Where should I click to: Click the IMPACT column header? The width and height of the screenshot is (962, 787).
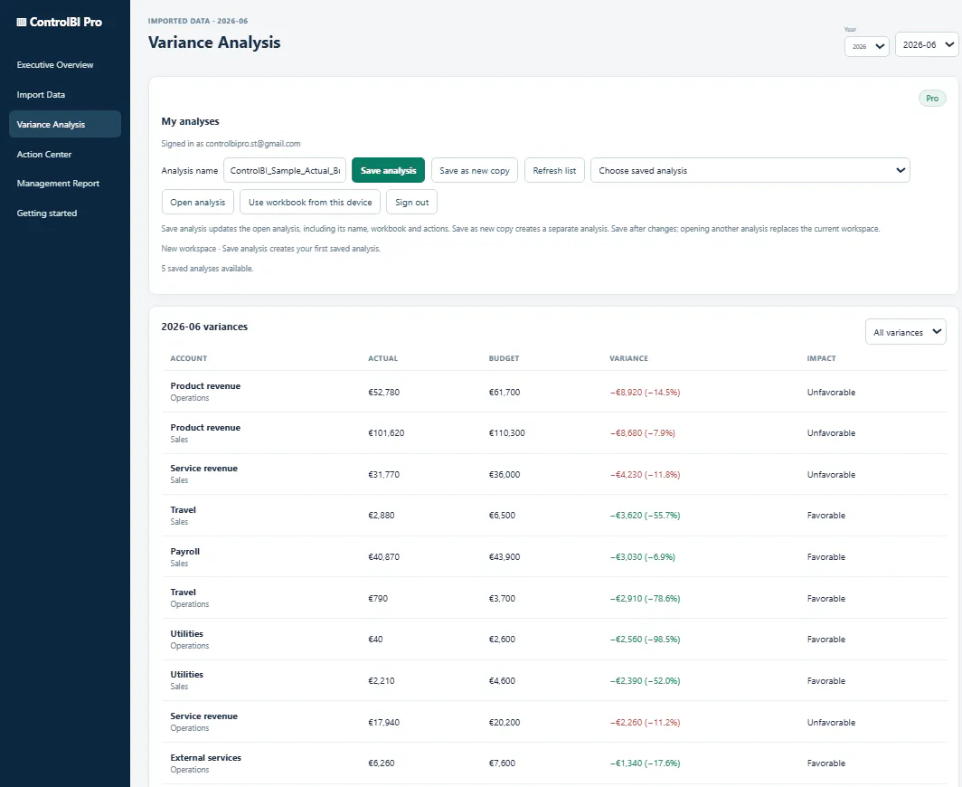821,358
